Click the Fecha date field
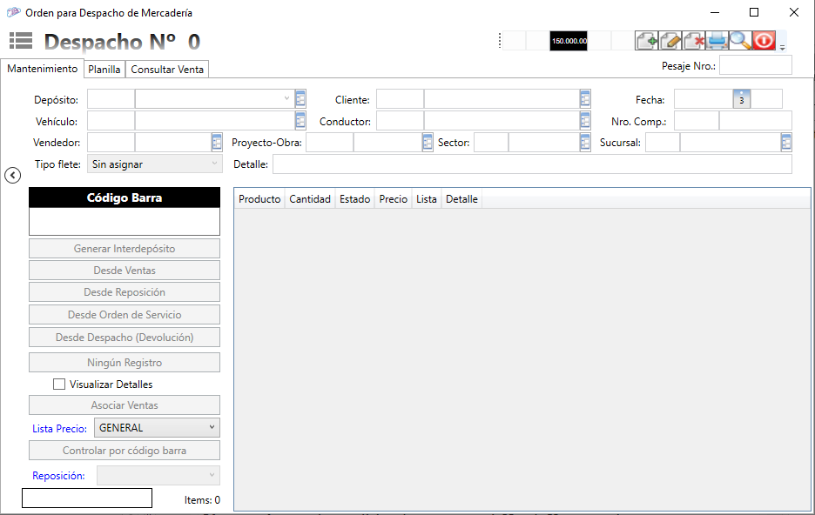The image size is (815, 515). 704,98
